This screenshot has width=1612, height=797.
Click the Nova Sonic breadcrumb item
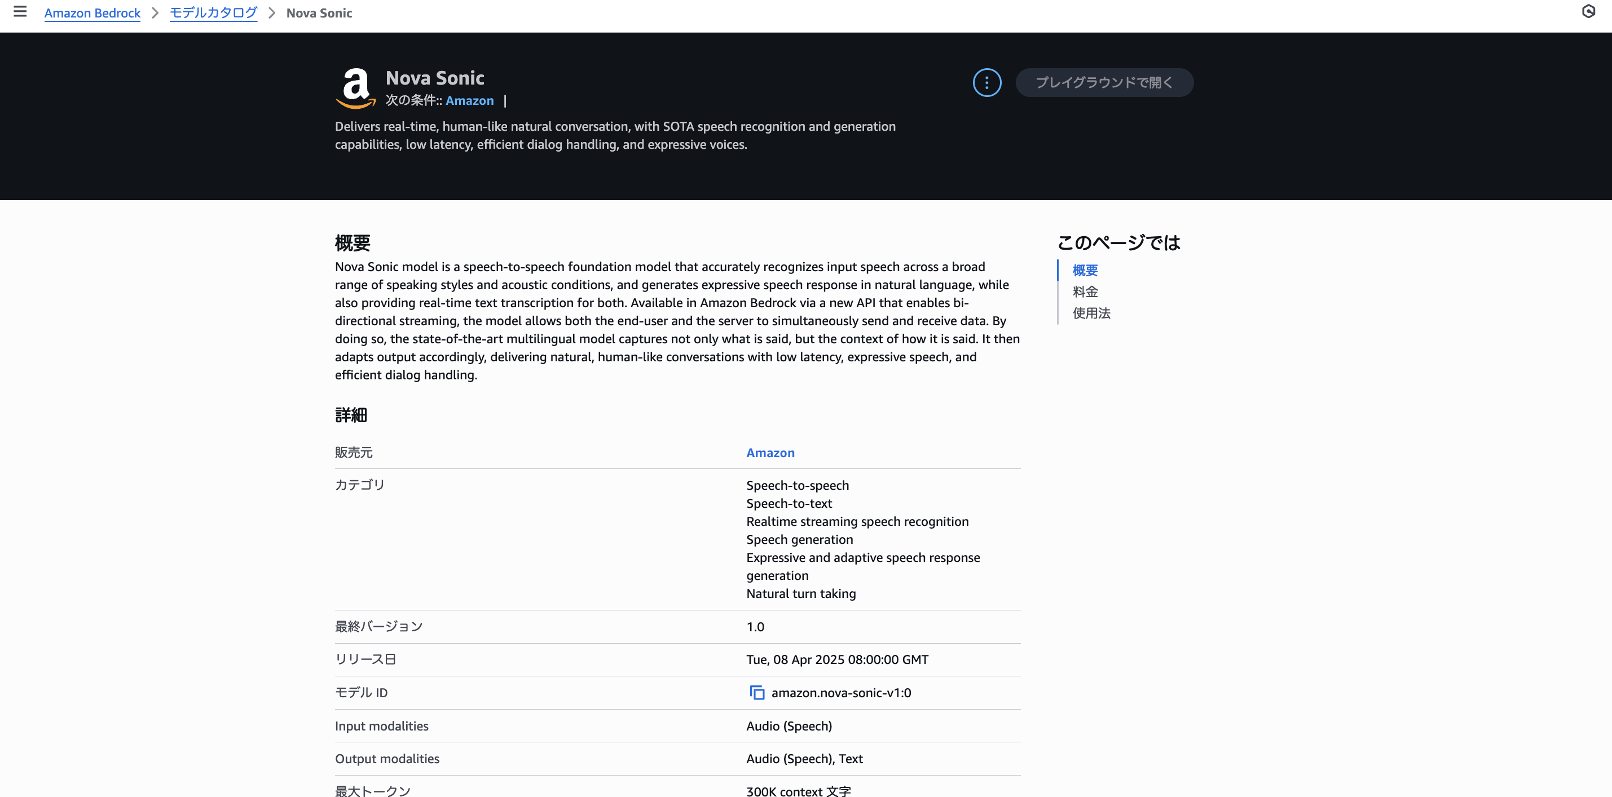(319, 13)
